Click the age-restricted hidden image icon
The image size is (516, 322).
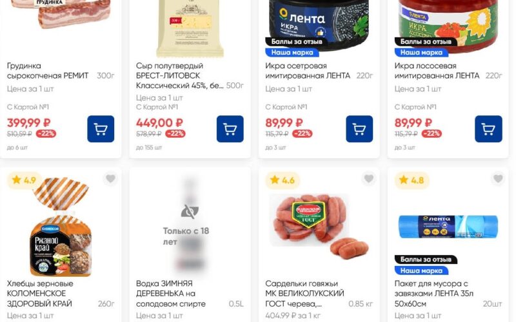tap(190, 212)
